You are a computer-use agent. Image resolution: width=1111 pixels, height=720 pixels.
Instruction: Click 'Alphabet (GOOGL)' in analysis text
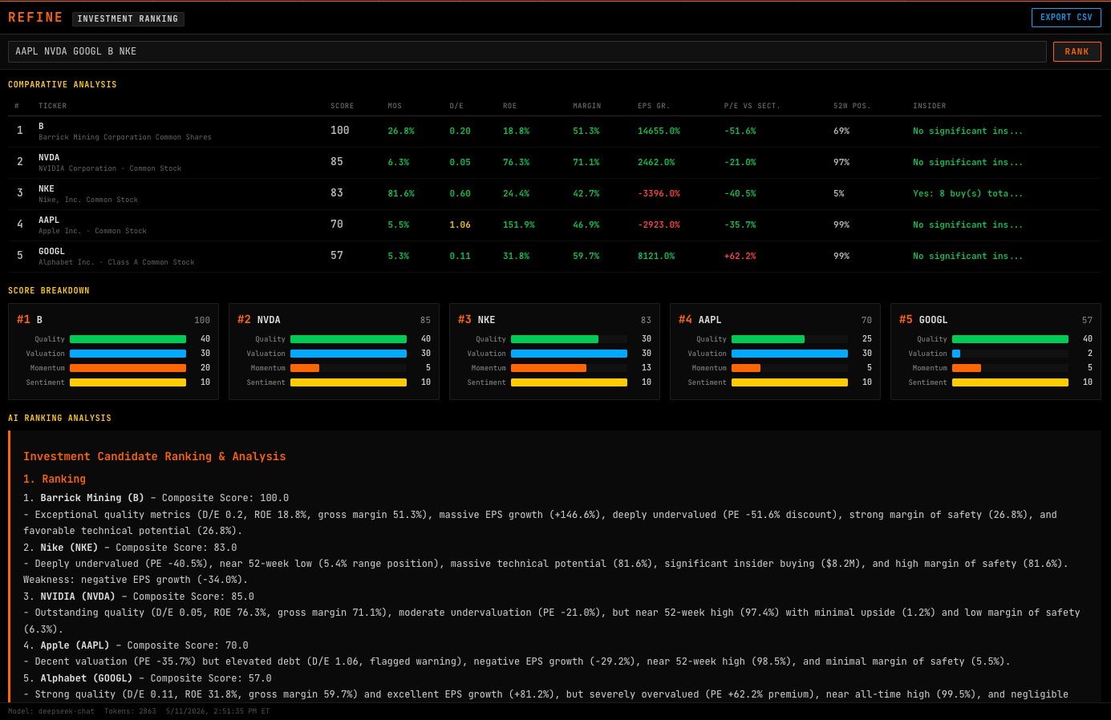pyautogui.click(x=87, y=678)
